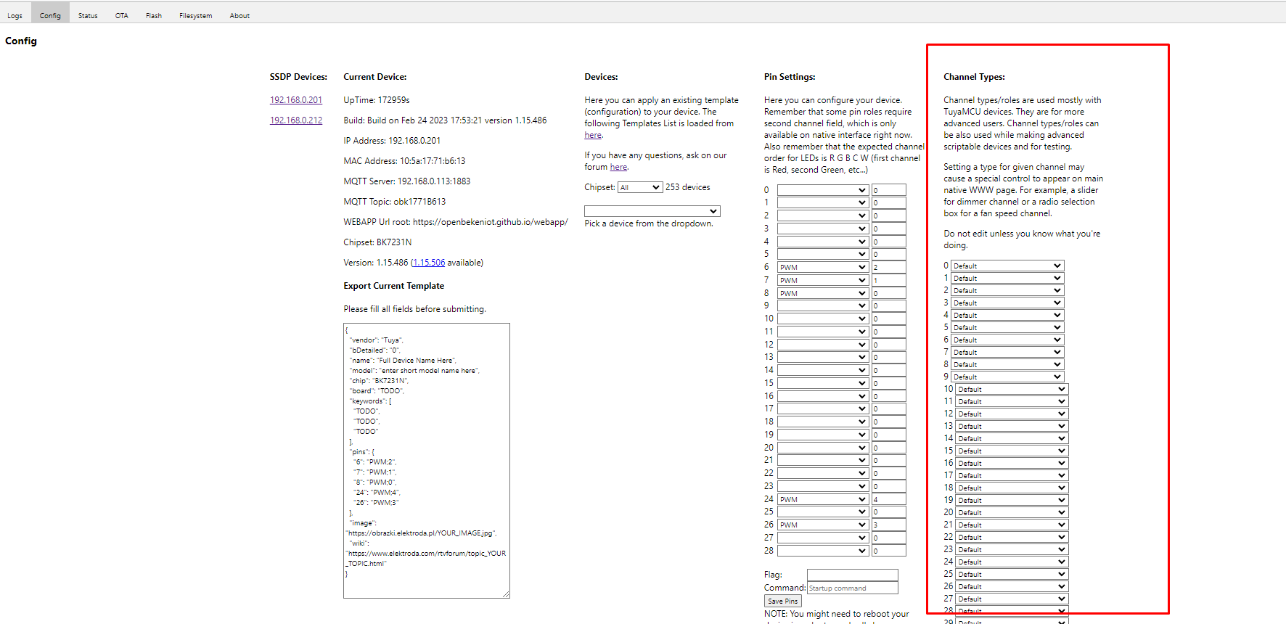Screen dimensions: 1286x624
Task: Open the device template picker dropdown
Action: tap(652, 211)
